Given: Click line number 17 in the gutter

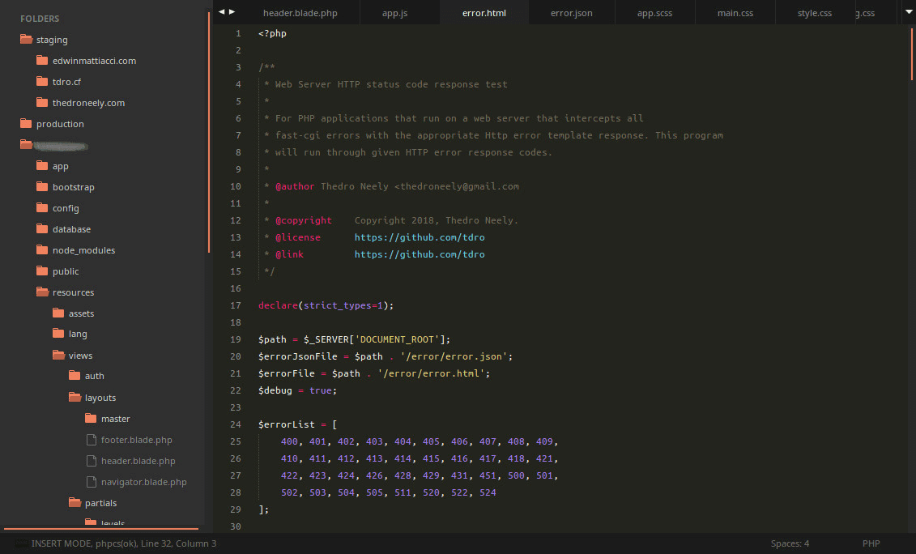Looking at the screenshot, I should (236, 305).
